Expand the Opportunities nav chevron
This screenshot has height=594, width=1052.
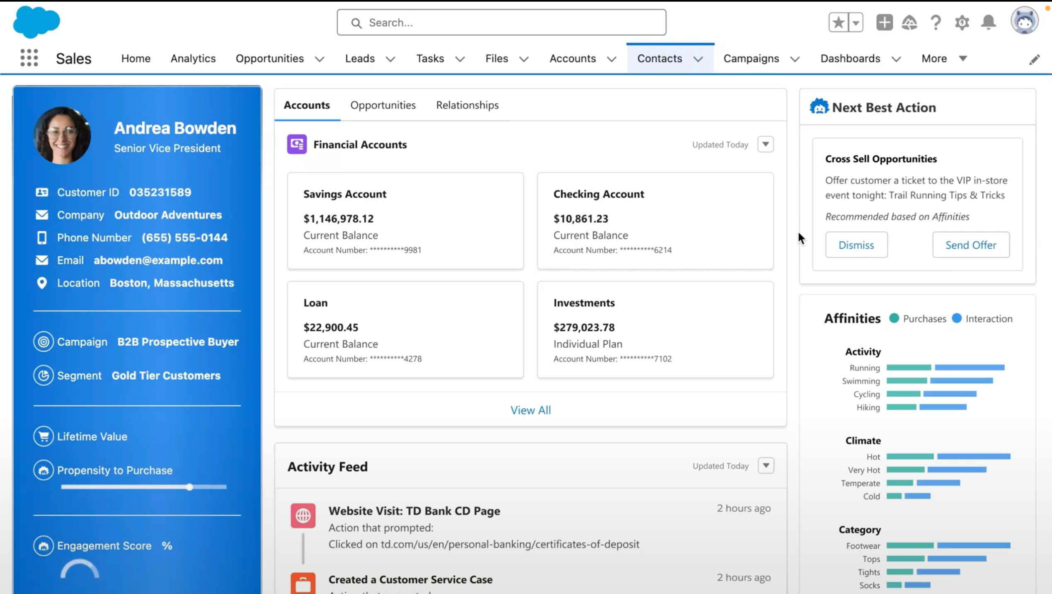coord(320,59)
